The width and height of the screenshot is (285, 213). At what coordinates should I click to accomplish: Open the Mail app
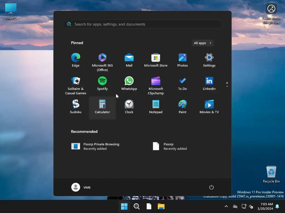point(129,60)
